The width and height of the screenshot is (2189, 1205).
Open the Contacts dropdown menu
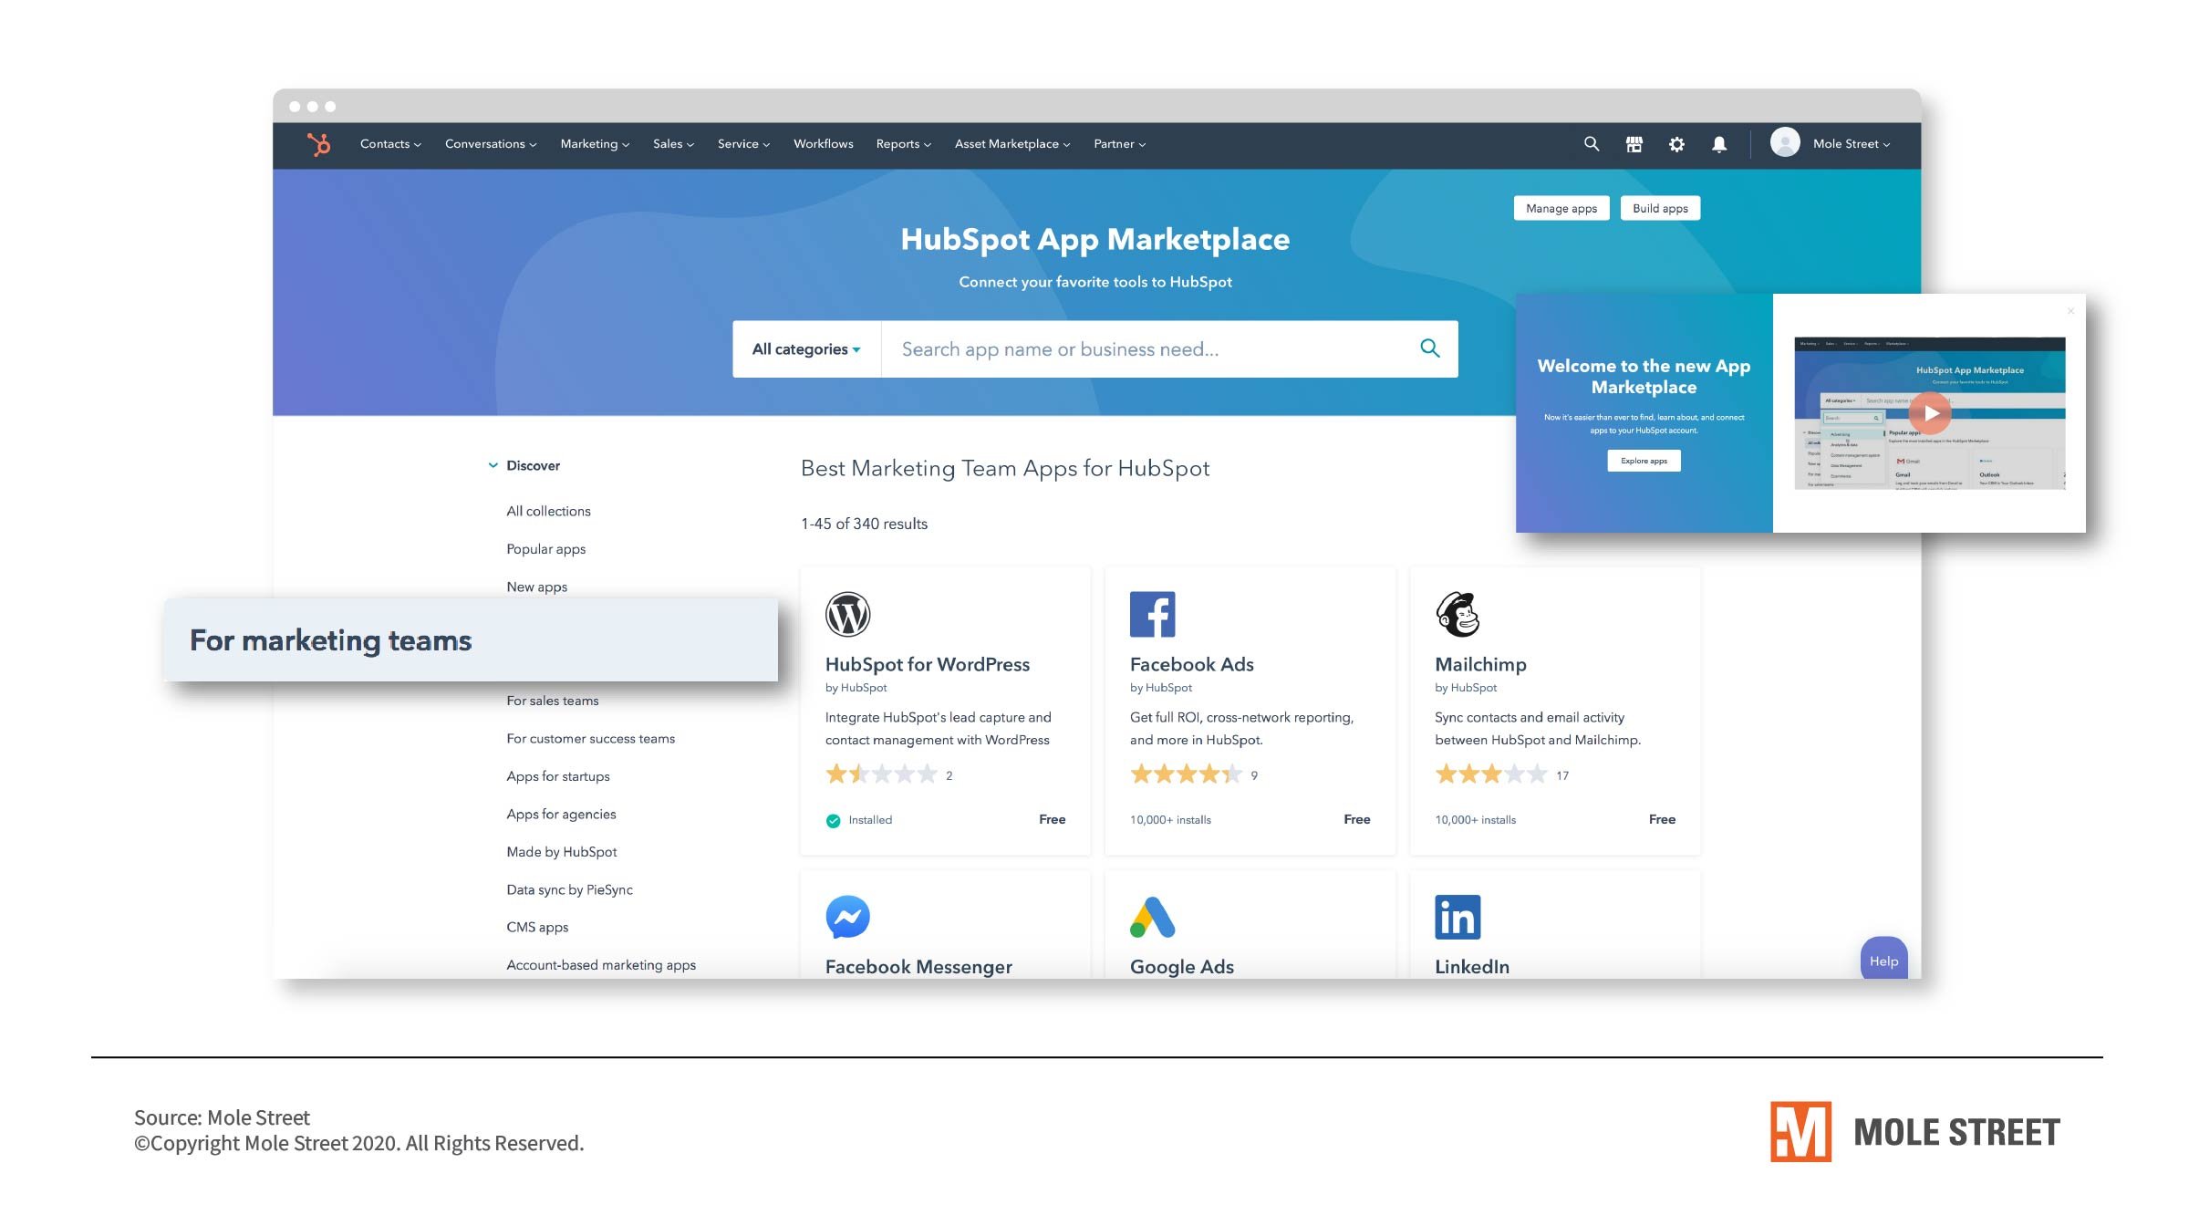(x=390, y=144)
